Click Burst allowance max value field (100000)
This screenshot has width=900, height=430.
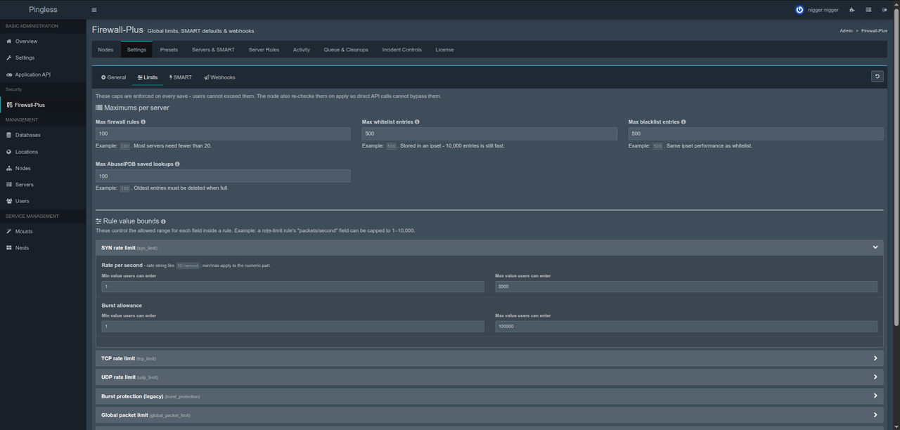[686, 327]
